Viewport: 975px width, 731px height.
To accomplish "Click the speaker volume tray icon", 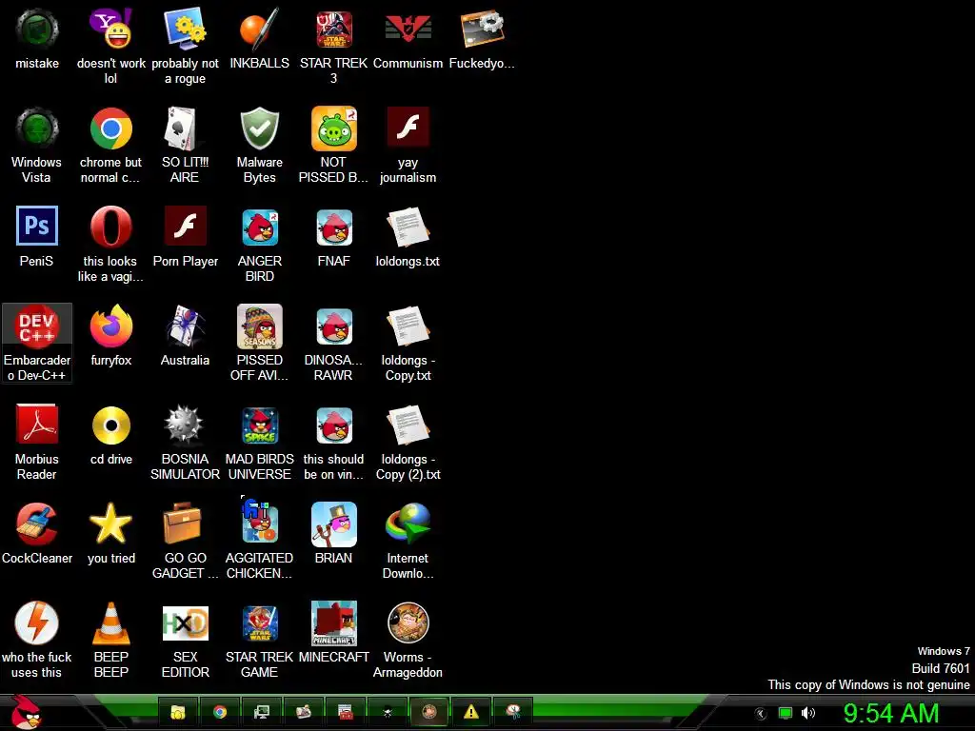I will point(808,713).
